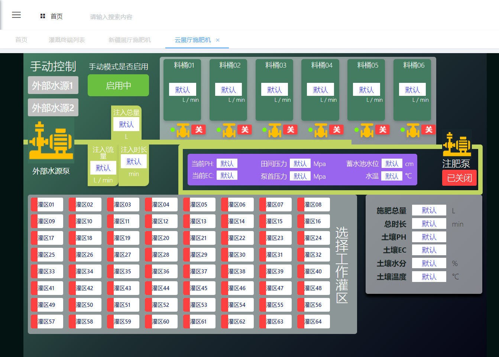Image resolution: width=499 pixels, height=357 pixels.
Task: Click the home grid icon beside 首页
Action: coord(43,16)
